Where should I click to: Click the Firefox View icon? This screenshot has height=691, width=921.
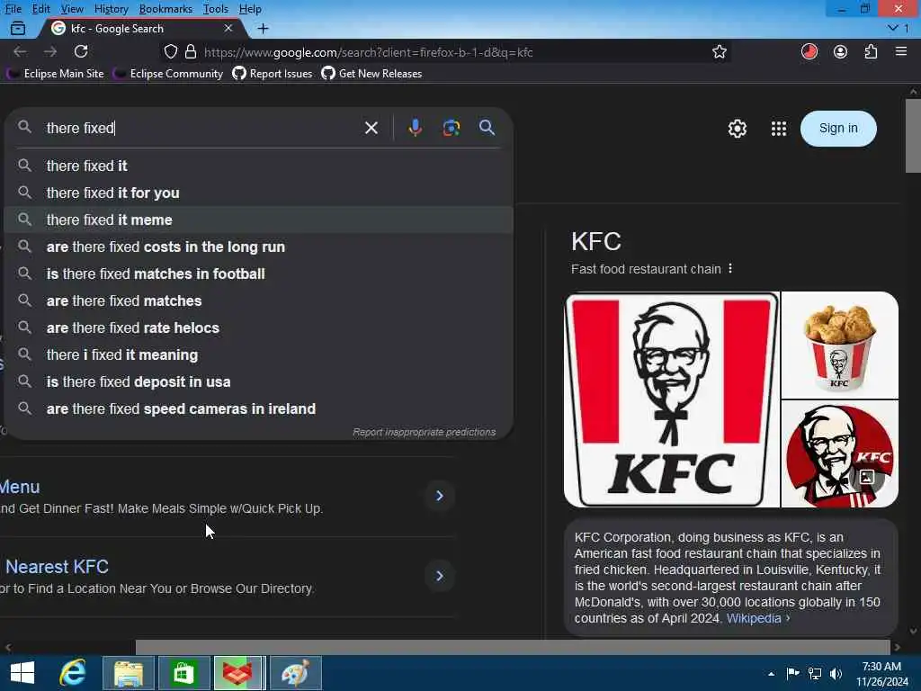18,28
